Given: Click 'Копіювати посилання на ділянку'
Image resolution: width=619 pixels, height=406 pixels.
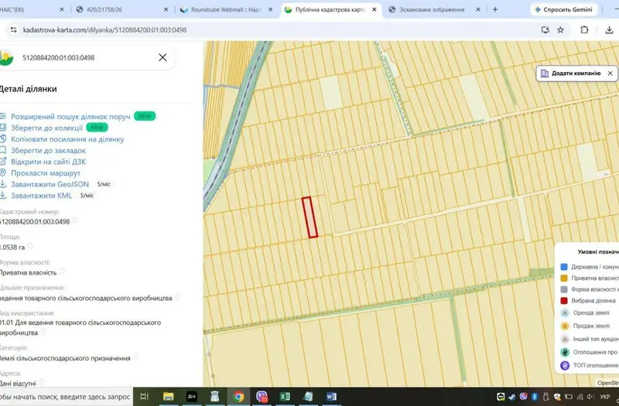Looking at the screenshot, I should (67, 139).
